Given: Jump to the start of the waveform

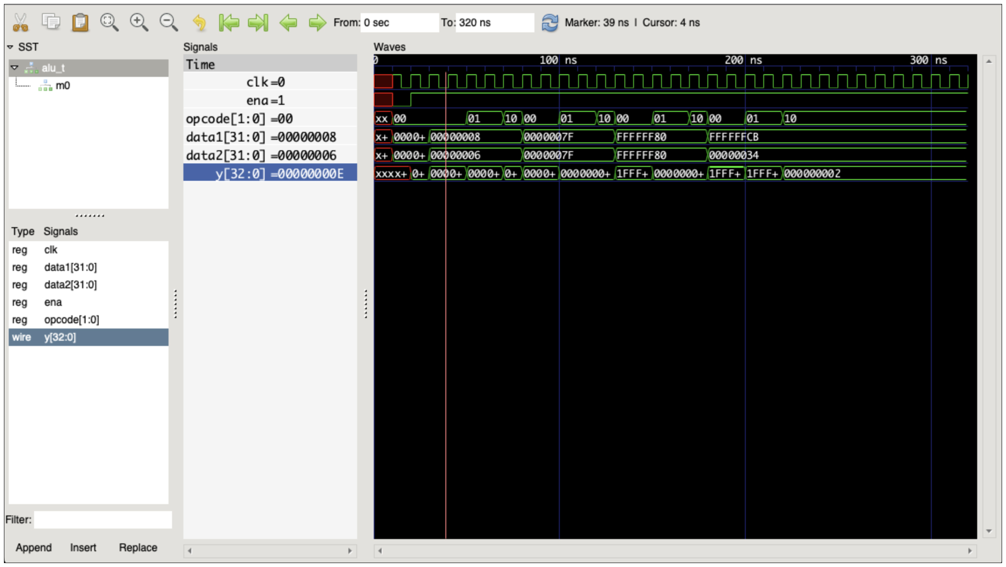Looking at the screenshot, I should click(x=229, y=22).
